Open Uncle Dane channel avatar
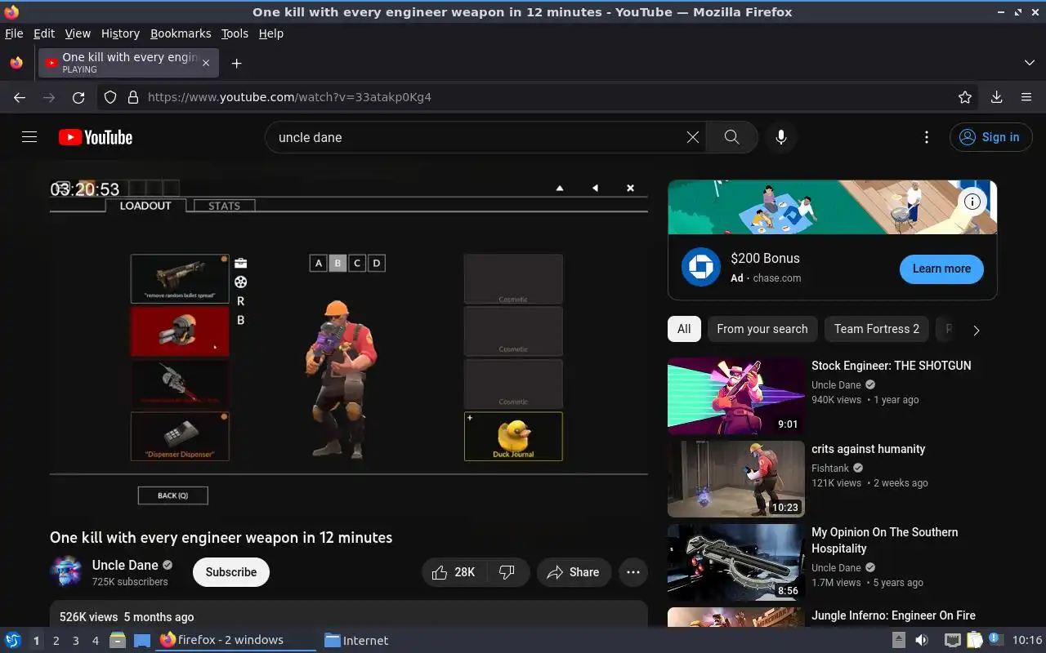1046x653 pixels. tap(66, 572)
